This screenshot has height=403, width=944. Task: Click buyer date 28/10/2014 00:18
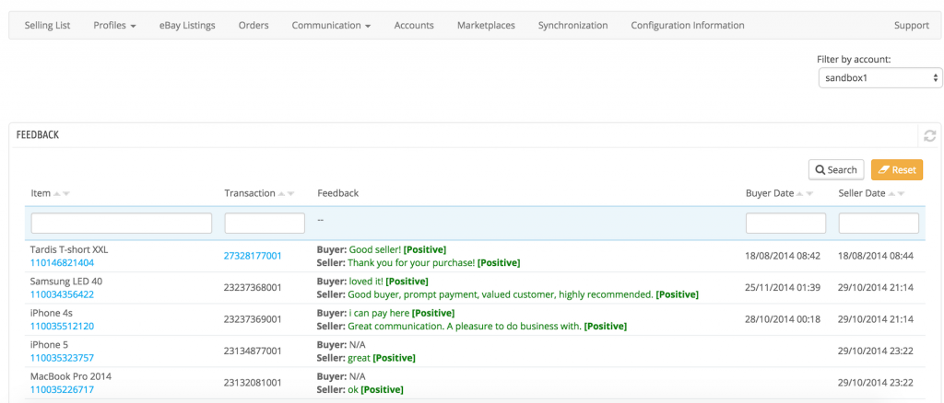point(783,319)
